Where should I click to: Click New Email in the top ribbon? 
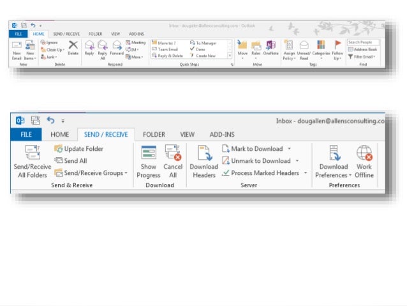pos(17,50)
